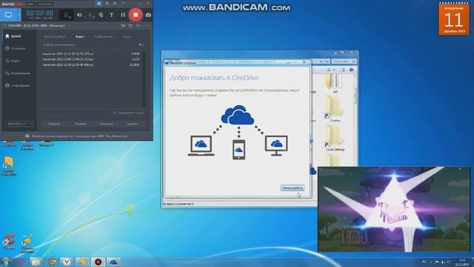The image size is (474, 267).
Task: Click the last of four buttons under Bandicam file list
Action: [133, 124]
